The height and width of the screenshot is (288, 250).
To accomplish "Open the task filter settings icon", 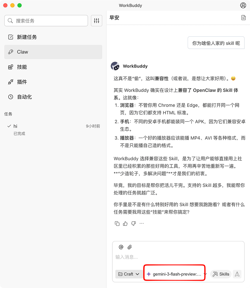I will pyautogui.click(x=97, y=20).
